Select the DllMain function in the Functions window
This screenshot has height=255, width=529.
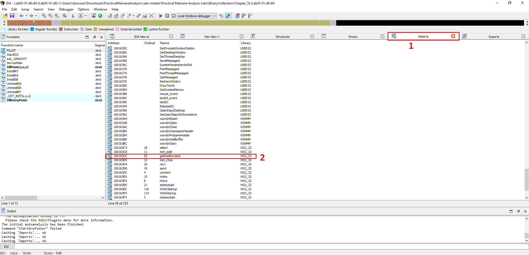(17, 67)
